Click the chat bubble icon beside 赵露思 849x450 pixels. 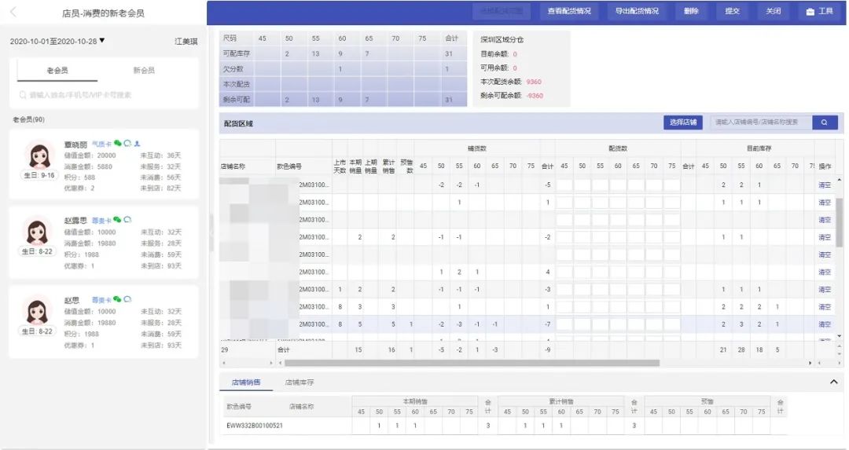(127, 220)
